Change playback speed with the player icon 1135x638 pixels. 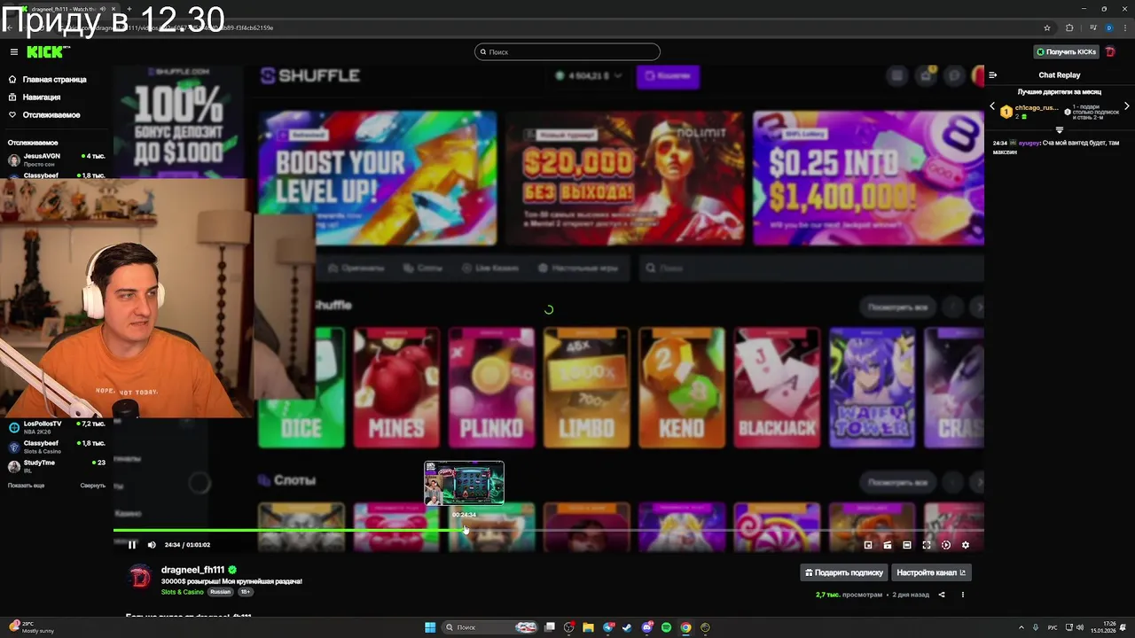pyautogui.click(x=946, y=545)
